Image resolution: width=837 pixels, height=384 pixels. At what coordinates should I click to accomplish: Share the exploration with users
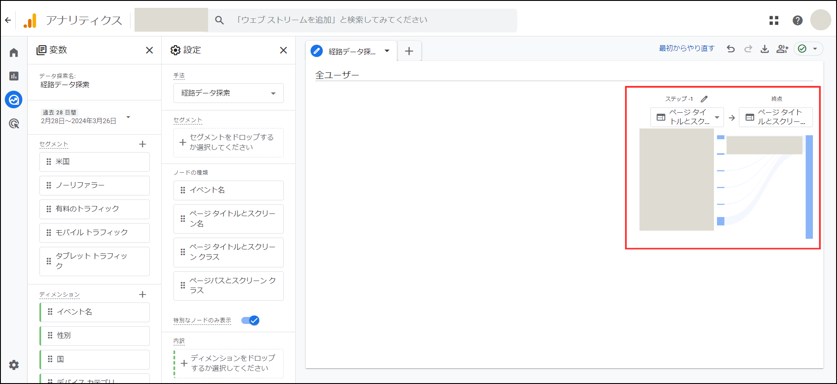tap(782, 49)
